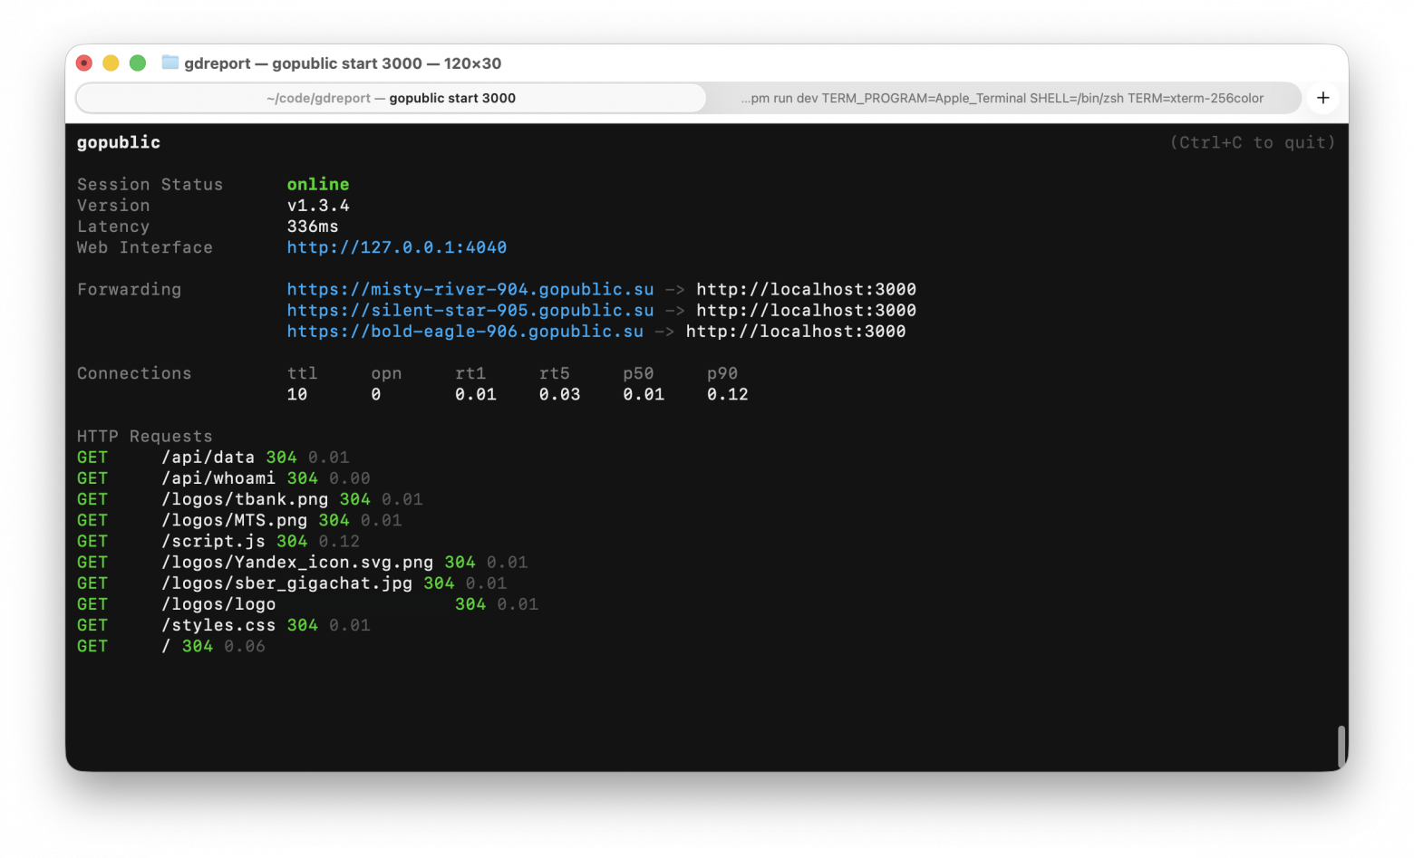Screen dimensions: 1414x858
Task: Click the p90 value 0.12
Action: point(728,394)
